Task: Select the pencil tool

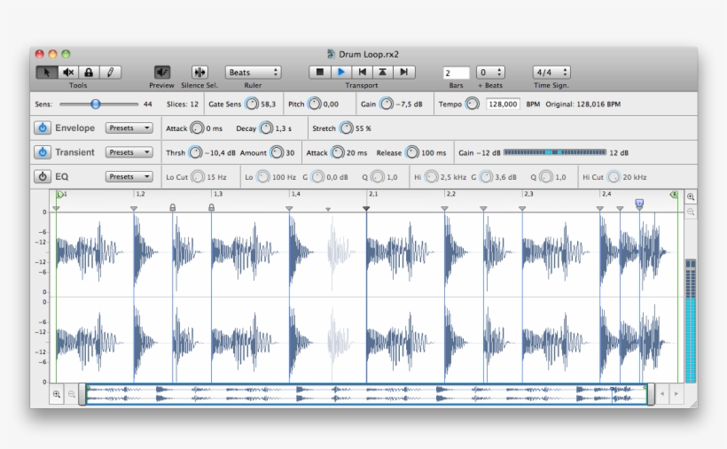Action: point(111,73)
